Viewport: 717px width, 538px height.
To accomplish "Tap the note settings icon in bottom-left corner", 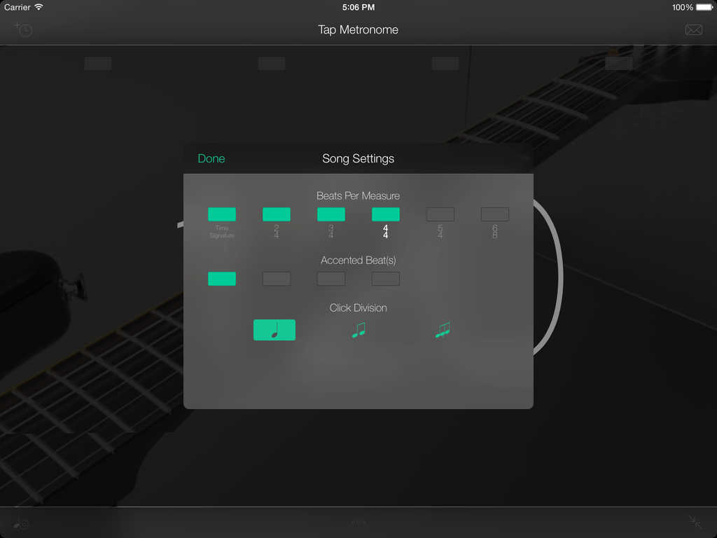I will 20,523.
